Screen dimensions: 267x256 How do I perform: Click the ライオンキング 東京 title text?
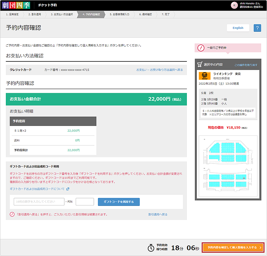(x=227, y=74)
